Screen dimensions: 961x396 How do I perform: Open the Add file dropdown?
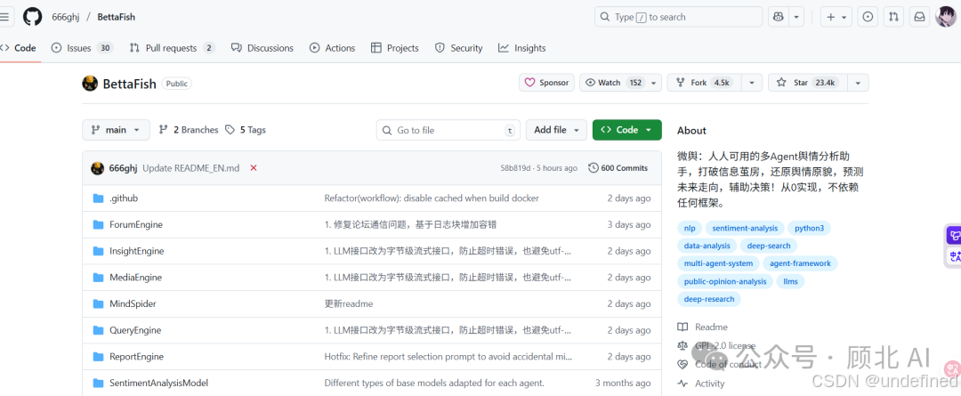pyautogui.click(x=556, y=130)
